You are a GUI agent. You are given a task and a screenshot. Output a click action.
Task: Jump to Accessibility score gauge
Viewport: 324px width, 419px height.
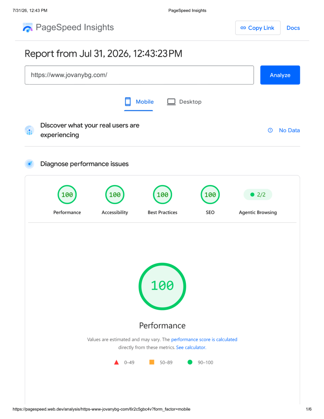(x=115, y=195)
